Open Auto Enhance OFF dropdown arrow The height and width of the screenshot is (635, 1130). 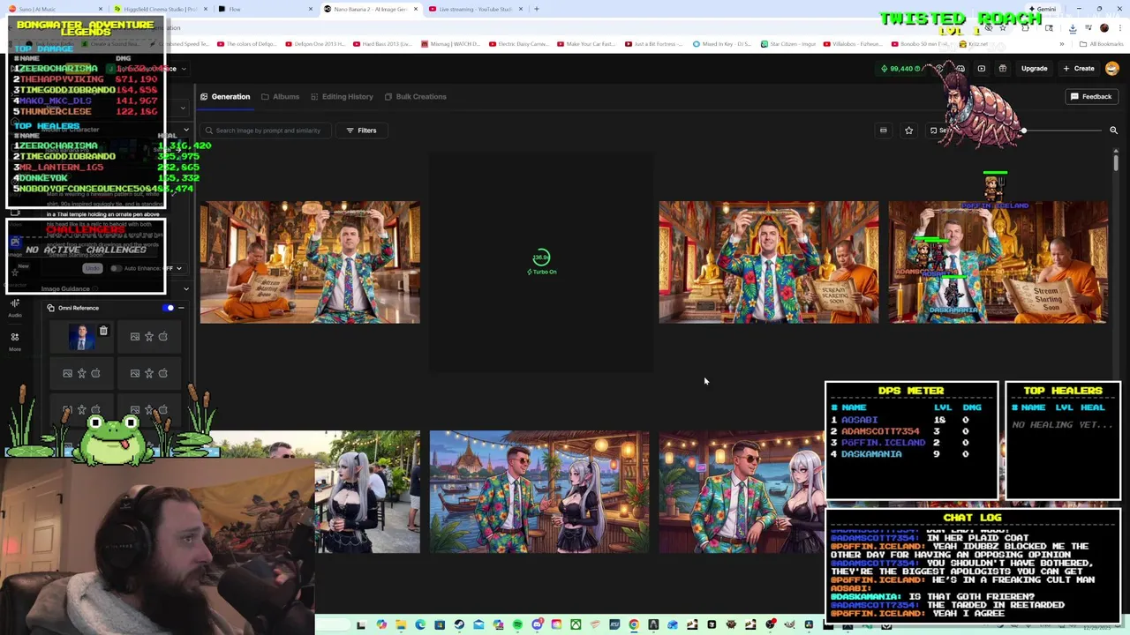click(178, 268)
